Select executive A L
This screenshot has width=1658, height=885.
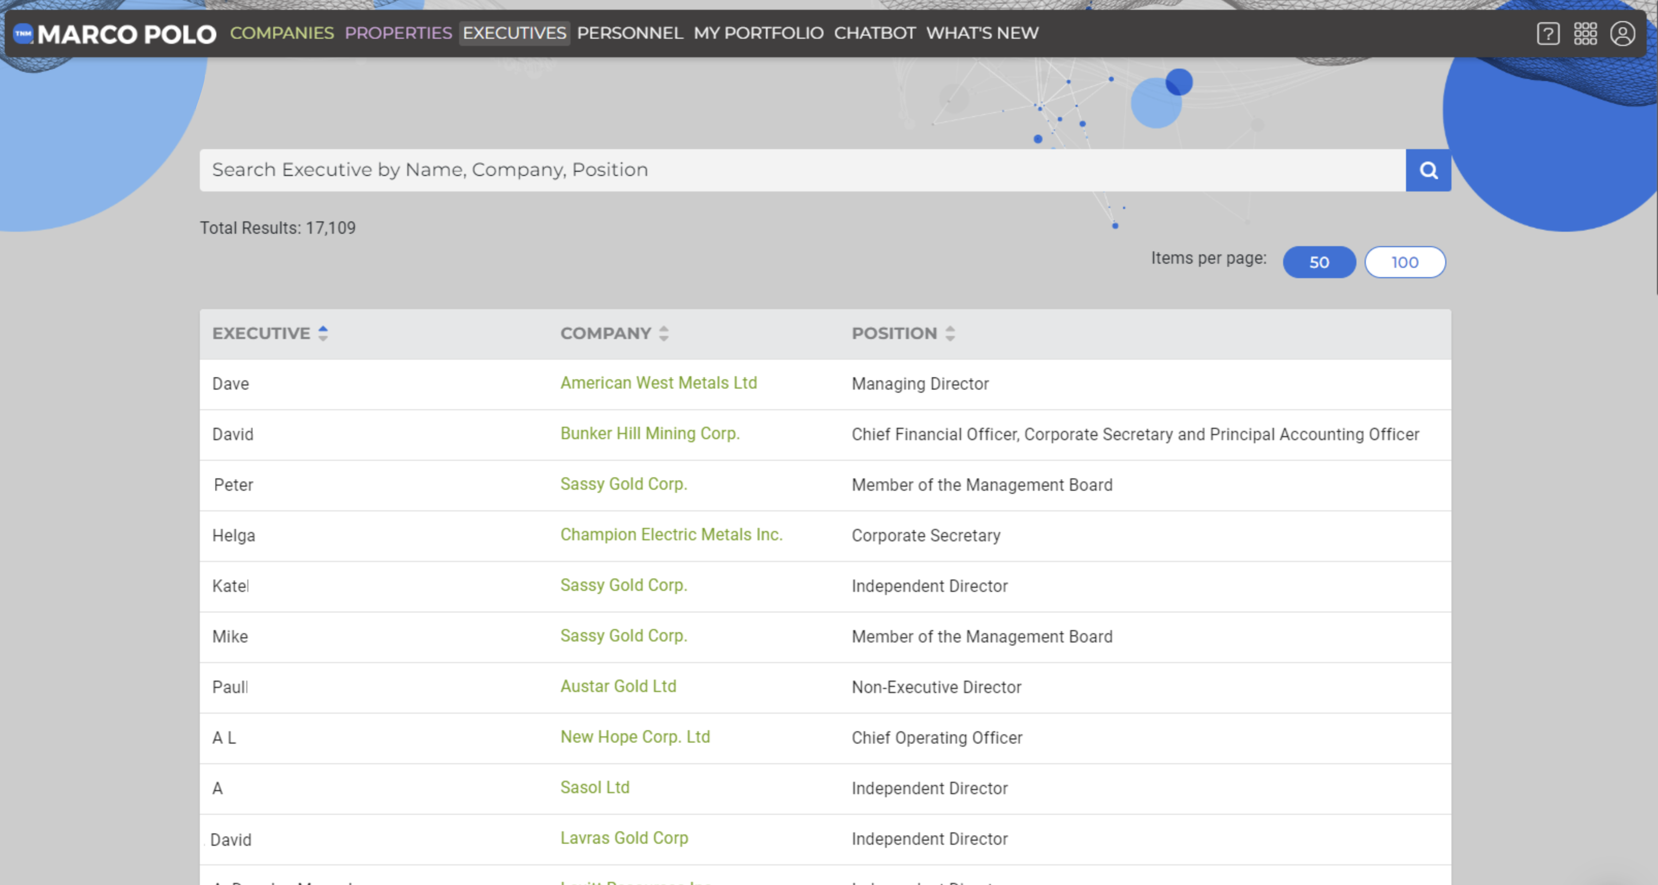click(224, 738)
